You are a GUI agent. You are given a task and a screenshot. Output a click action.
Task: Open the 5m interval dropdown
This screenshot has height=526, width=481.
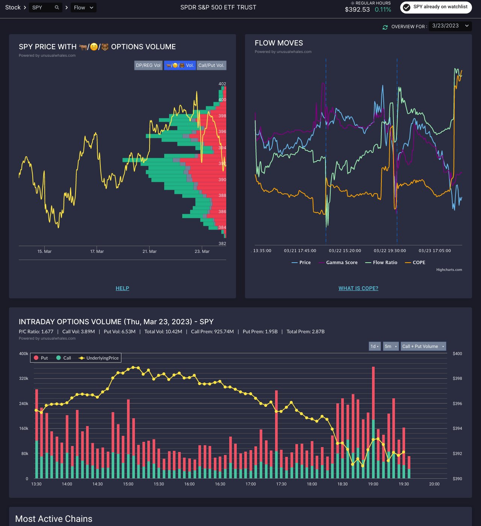[x=391, y=346]
